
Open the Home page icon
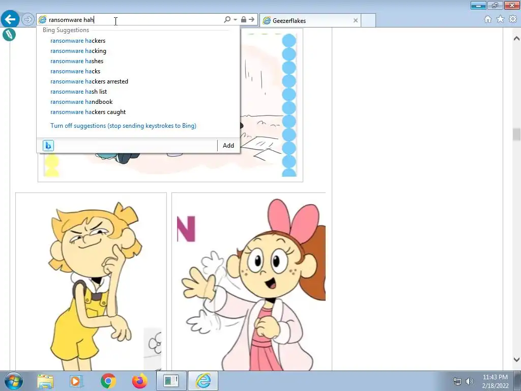pyautogui.click(x=488, y=19)
